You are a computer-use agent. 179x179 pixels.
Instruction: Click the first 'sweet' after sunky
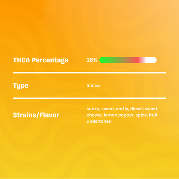click(108, 109)
